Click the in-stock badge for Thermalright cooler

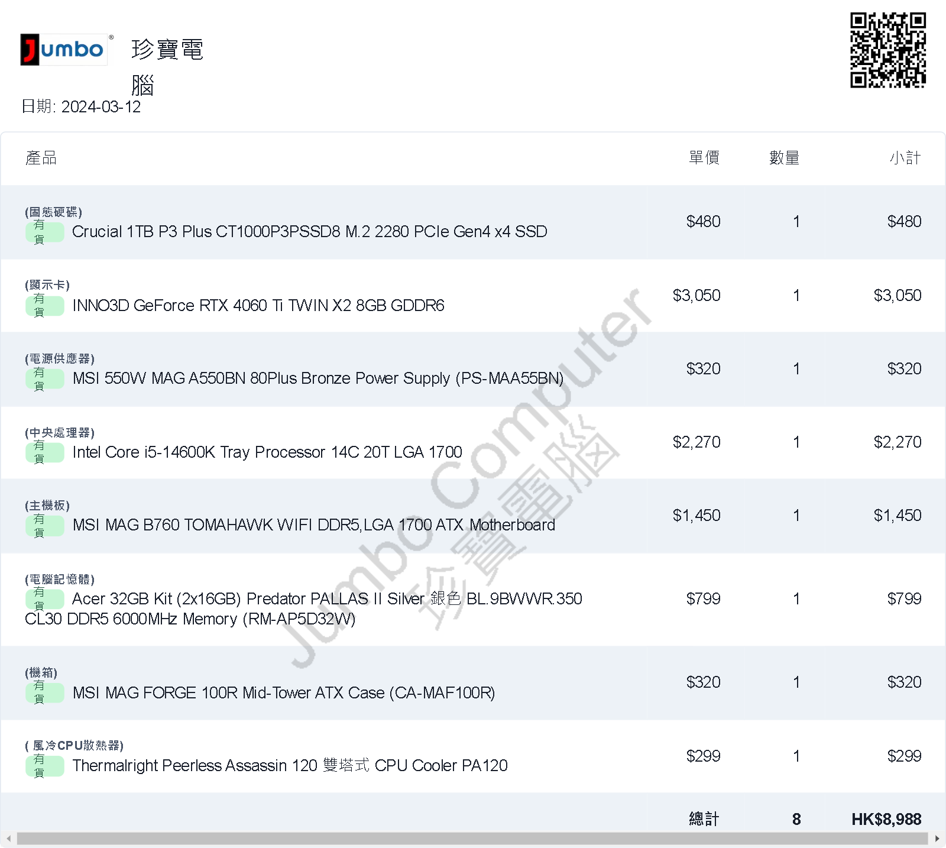pyautogui.click(x=45, y=766)
